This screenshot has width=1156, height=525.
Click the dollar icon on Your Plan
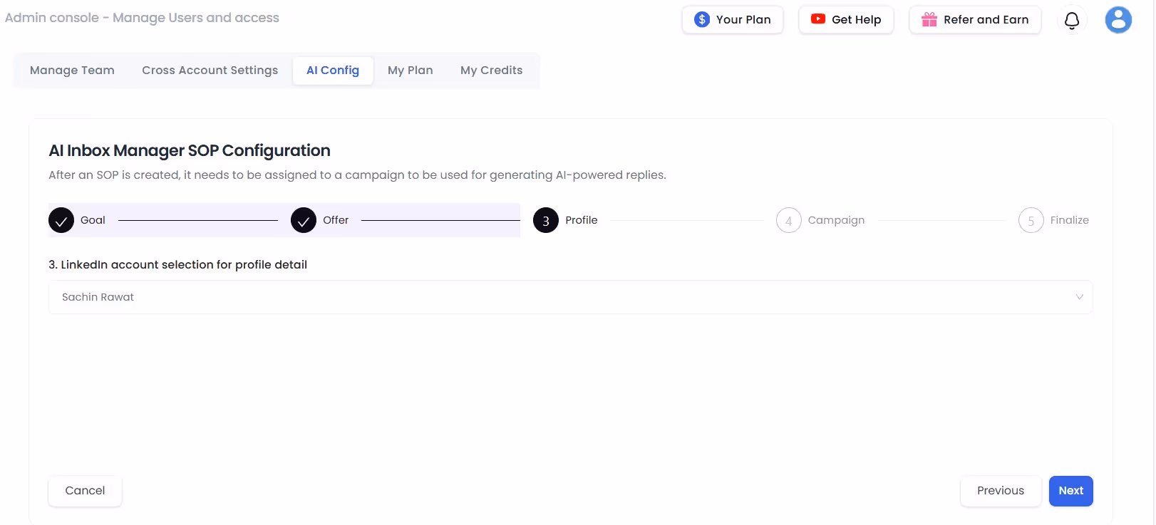702,20
